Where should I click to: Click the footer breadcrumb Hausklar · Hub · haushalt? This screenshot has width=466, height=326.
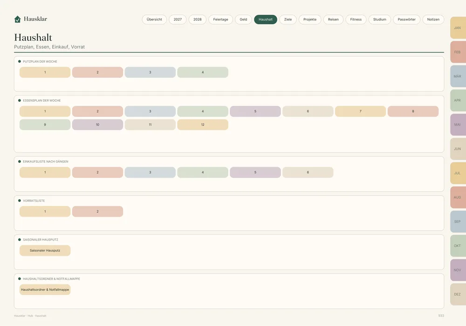click(x=30, y=316)
